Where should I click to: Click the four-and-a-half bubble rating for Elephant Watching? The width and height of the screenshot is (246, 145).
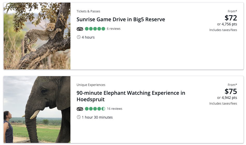(95, 109)
